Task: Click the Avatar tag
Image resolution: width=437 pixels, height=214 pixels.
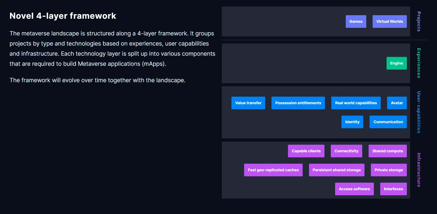Action: click(397, 103)
